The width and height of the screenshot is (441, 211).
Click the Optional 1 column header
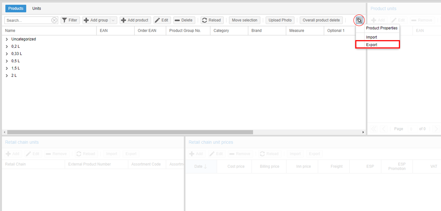click(340, 30)
